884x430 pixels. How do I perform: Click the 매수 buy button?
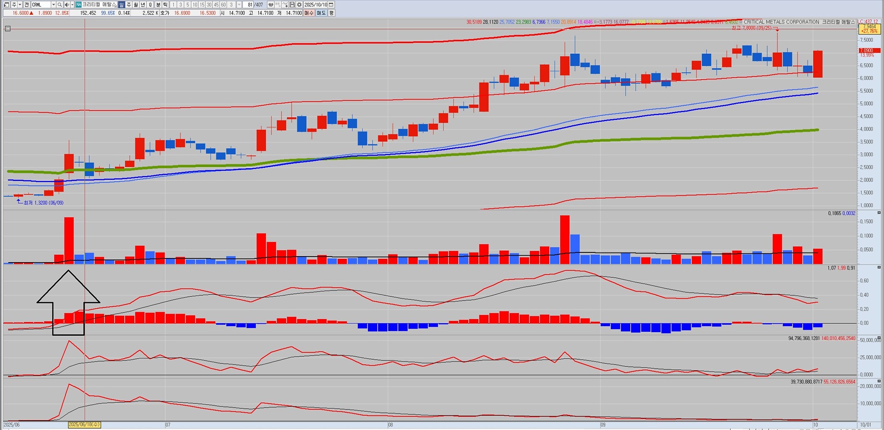[309, 13]
